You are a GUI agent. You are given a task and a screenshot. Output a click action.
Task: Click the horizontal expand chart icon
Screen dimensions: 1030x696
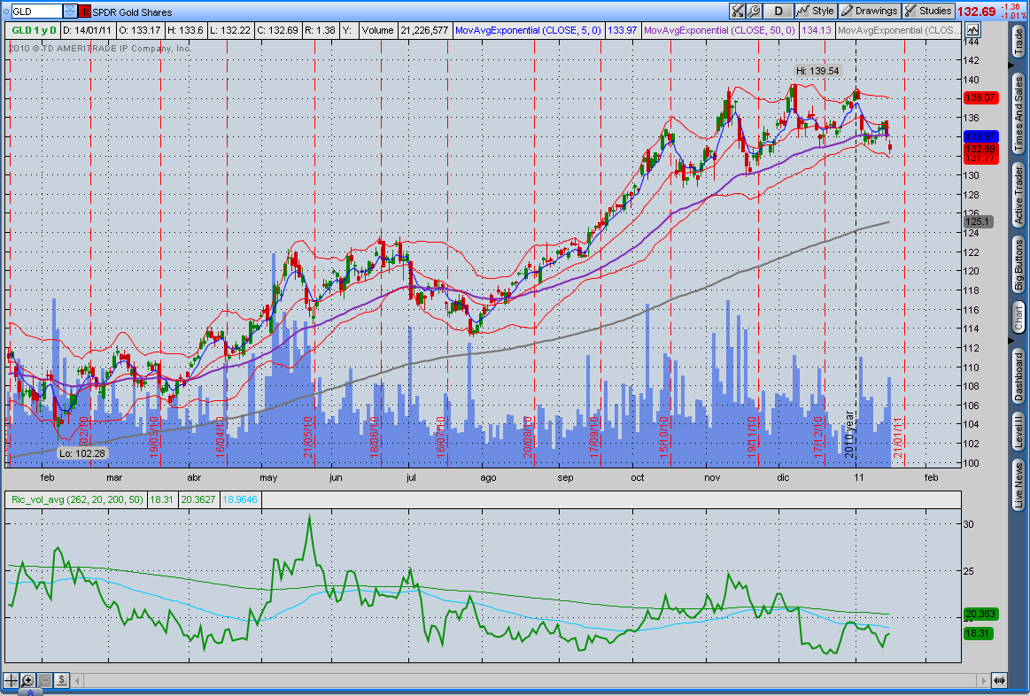999,680
